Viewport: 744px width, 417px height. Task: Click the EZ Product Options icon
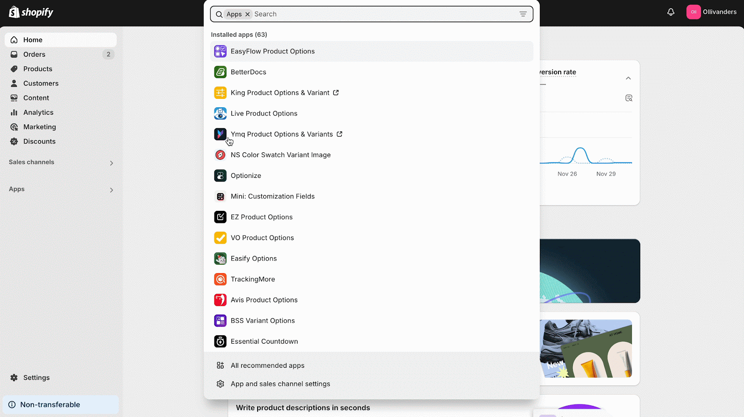220,217
